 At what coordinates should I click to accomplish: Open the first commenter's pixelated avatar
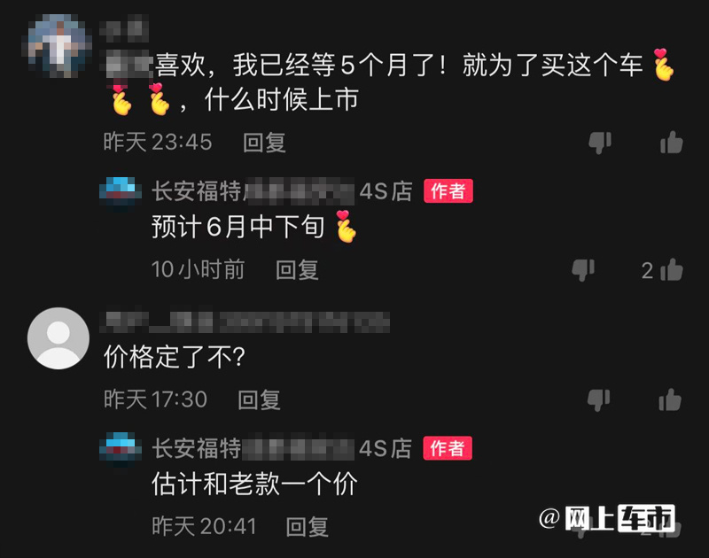click(57, 46)
